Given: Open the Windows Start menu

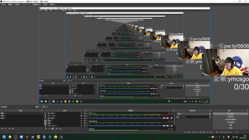Looking at the screenshot, I should point(4,137).
